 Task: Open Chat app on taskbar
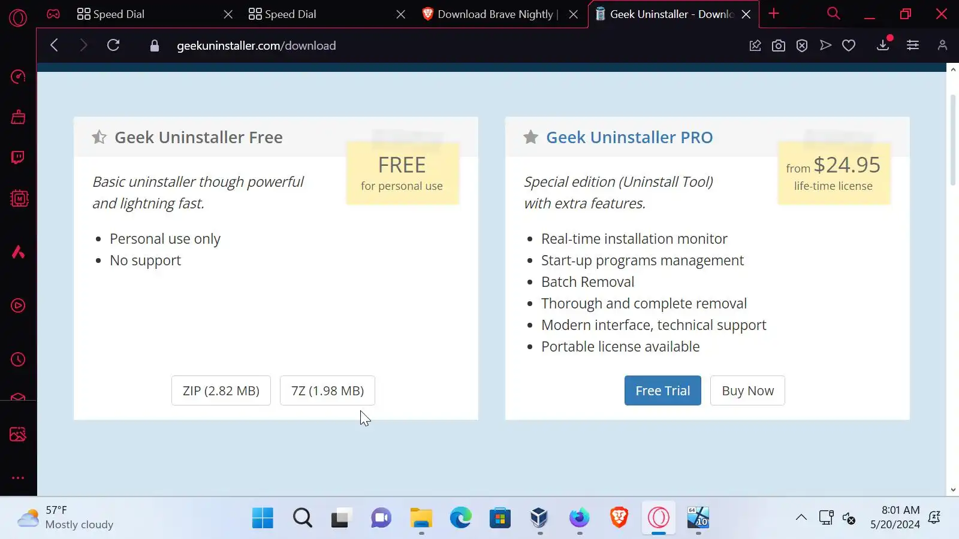(381, 517)
